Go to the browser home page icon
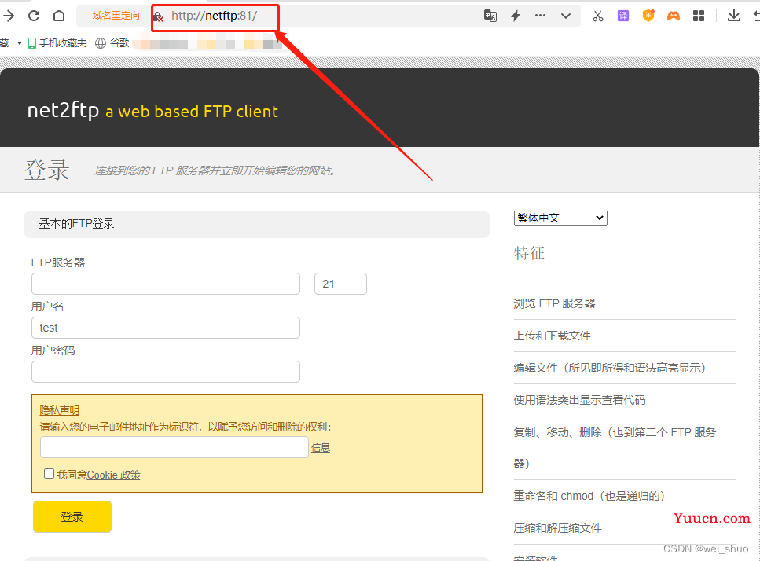The height and width of the screenshot is (561, 760). coord(59,16)
